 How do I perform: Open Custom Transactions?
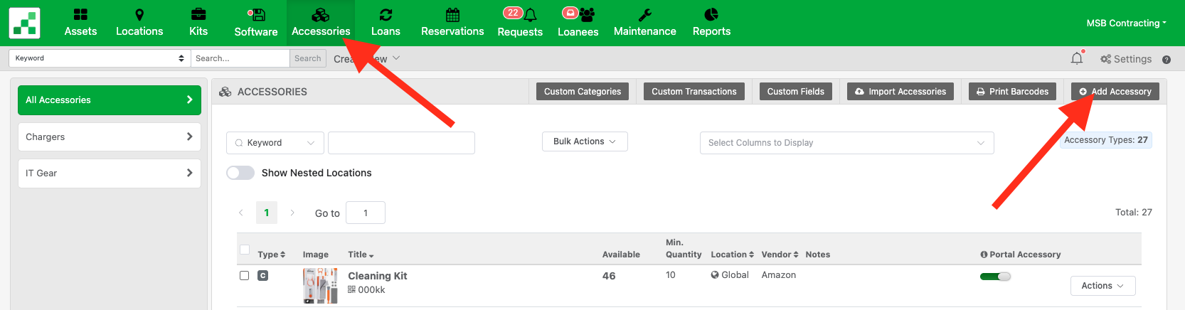pos(694,91)
